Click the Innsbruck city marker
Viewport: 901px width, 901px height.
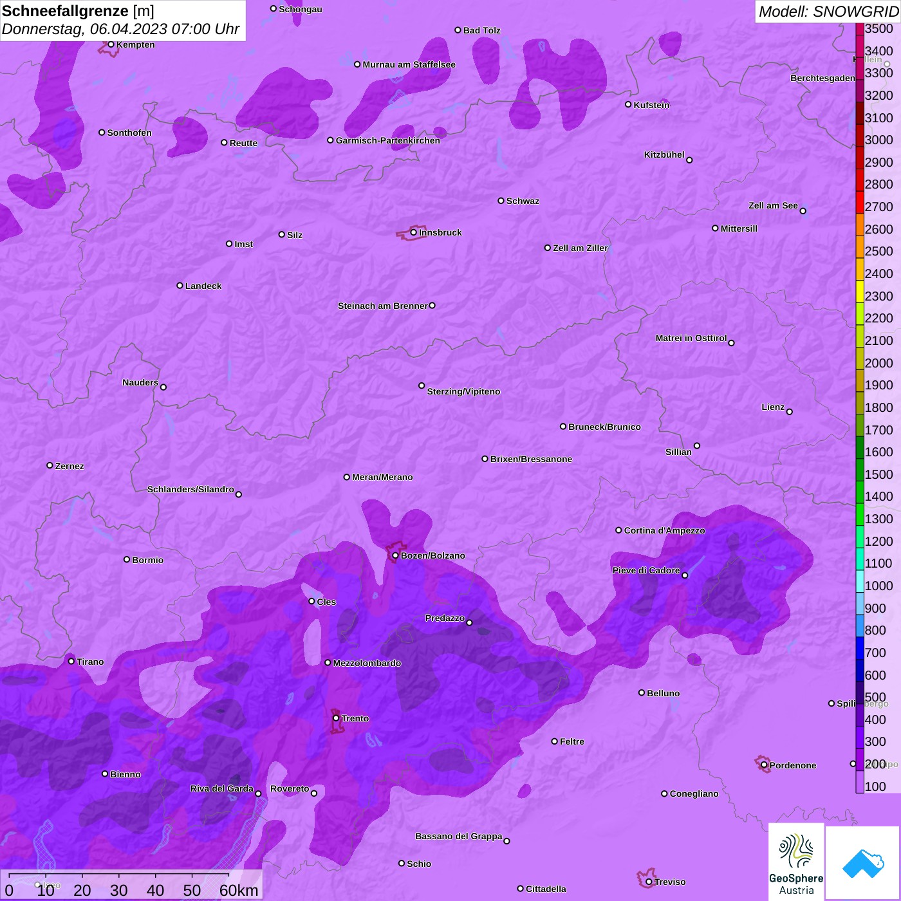[413, 232]
